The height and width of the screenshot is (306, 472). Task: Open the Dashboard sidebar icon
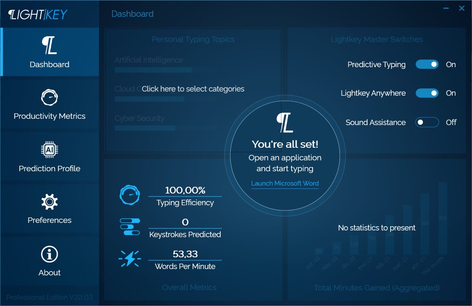(50, 45)
